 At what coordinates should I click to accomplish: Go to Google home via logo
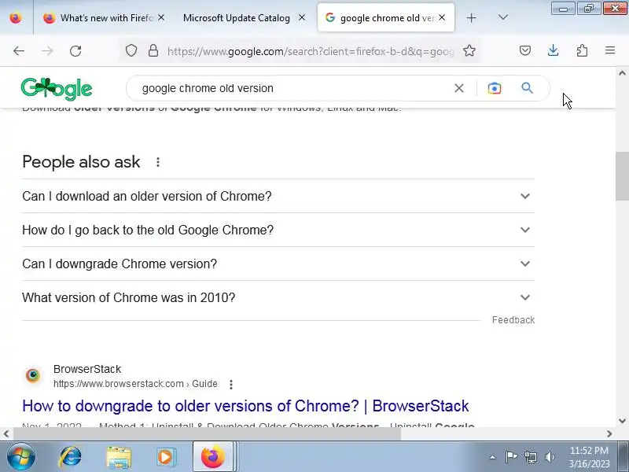tap(57, 89)
